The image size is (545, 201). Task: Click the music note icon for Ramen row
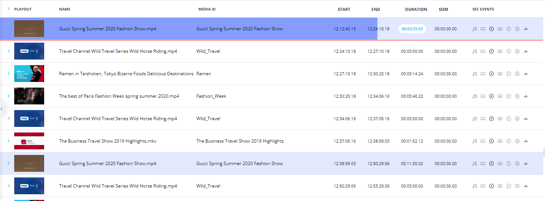474,74
